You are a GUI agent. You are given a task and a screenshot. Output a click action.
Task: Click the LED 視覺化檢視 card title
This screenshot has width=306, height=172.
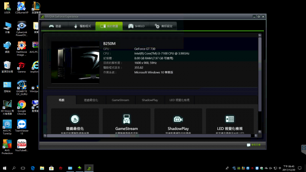229,129
